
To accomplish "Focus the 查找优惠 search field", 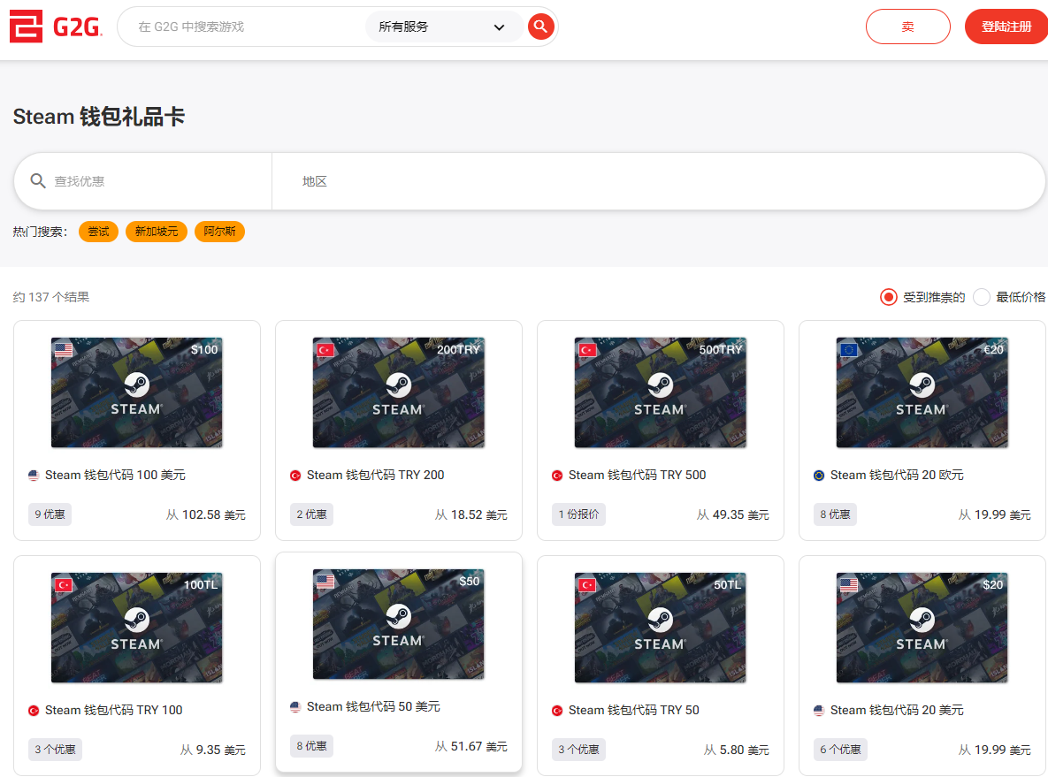I will point(159,181).
